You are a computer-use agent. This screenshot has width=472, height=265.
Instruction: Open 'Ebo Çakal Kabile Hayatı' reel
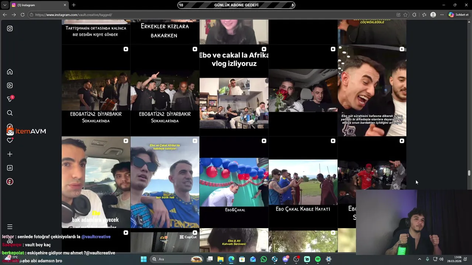click(303, 182)
